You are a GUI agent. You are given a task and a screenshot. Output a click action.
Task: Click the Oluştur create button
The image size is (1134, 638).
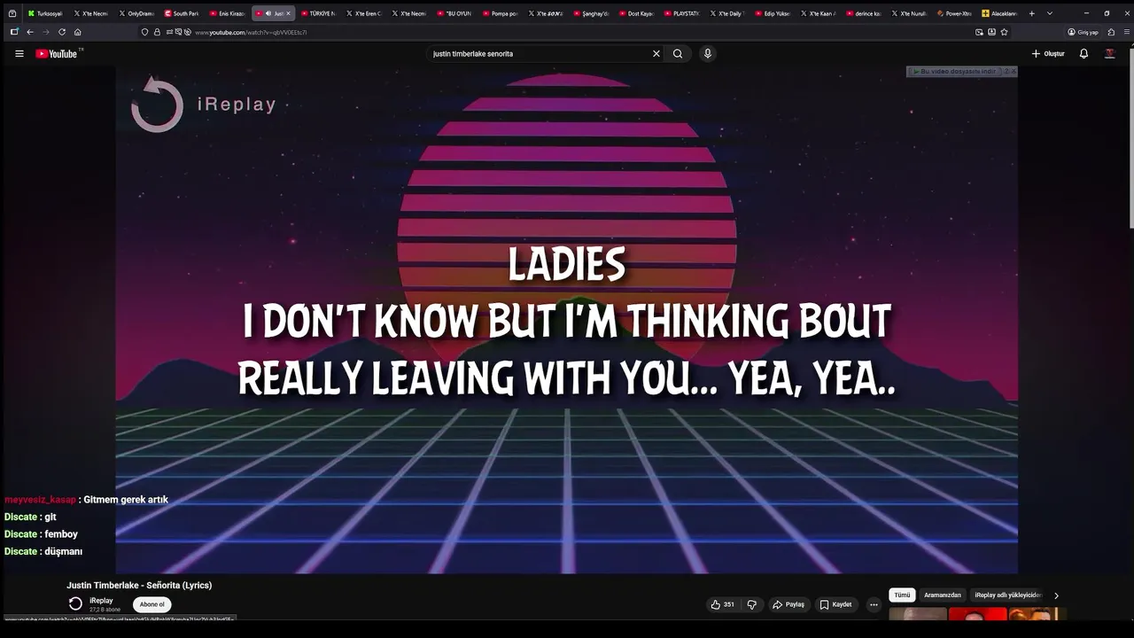coord(1048,54)
